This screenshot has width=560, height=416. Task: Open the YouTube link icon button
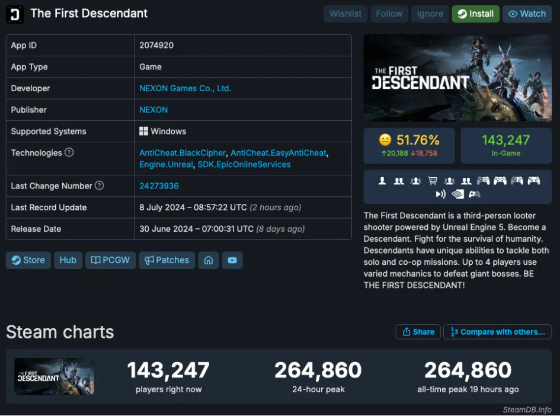click(232, 260)
